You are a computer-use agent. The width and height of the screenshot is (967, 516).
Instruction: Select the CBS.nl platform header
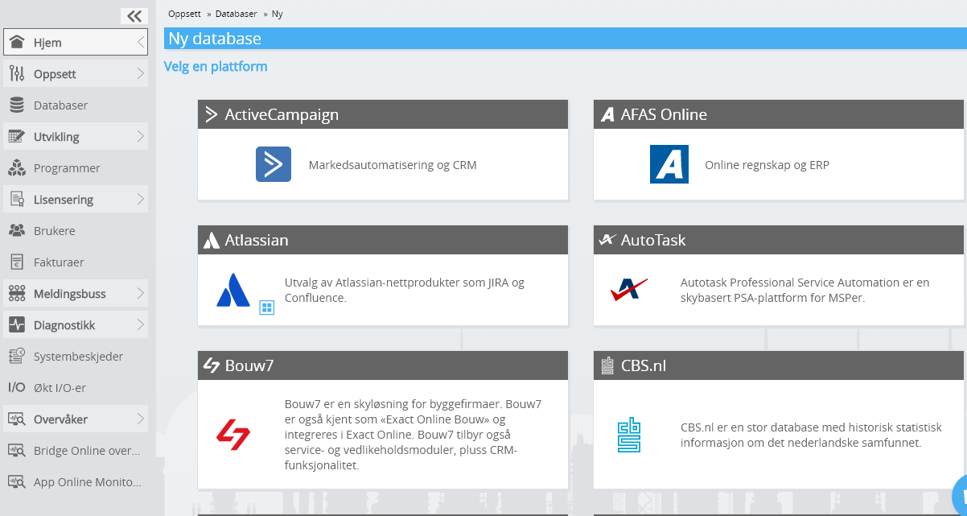(x=779, y=365)
